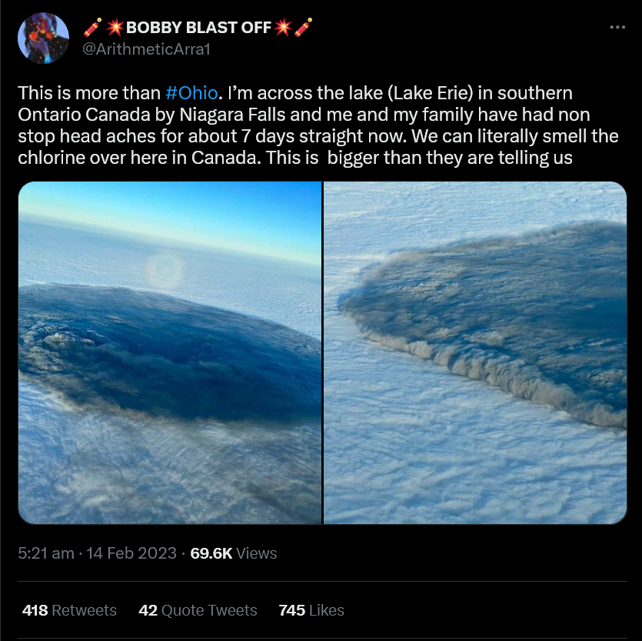Click the firecracker emoji before BOBBY
Screen dimensions: 642x641
pos(92,27)
